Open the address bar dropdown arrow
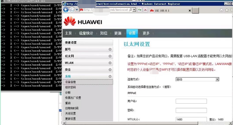Image resolution: width=233 pixels, height=125 pixels. point(134,10)
